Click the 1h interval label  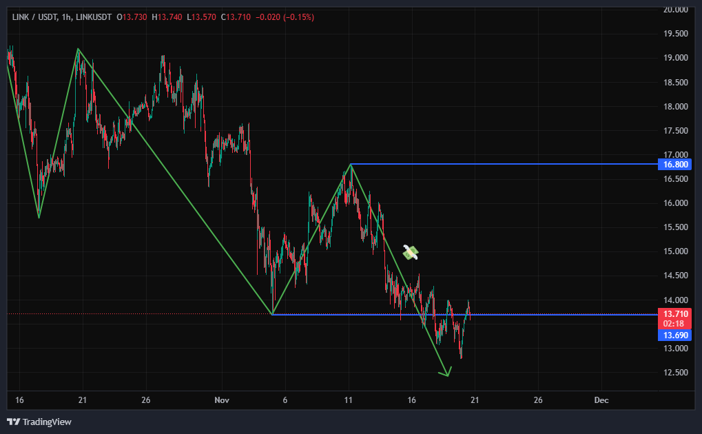tap(66, 17)
